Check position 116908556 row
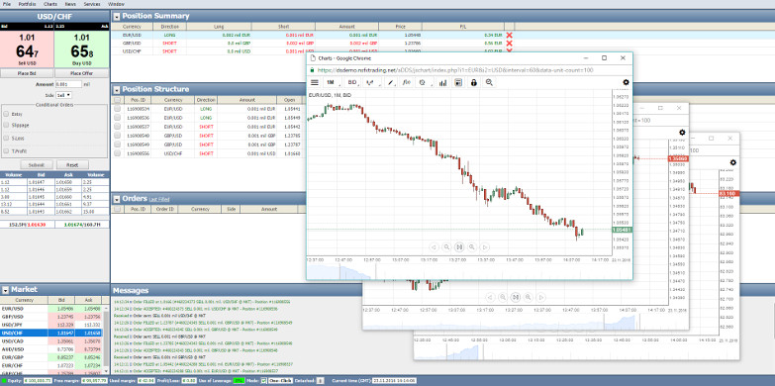 (x=117, y=153)
